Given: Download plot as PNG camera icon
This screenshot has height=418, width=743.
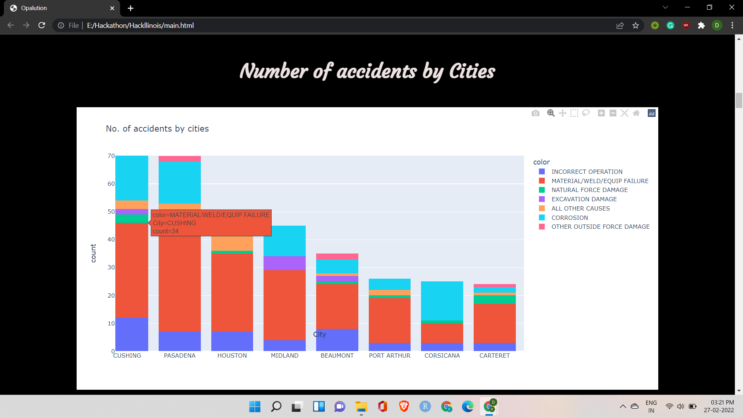Looking at the screenshot, I should tap(536, 113).
